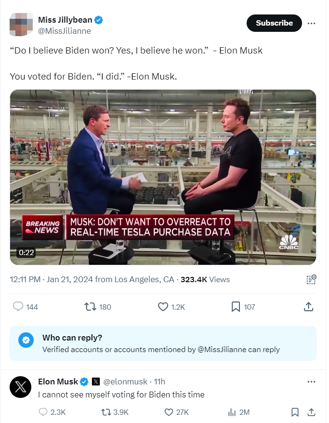Image resolution: width=329 pixels, height=423 pixels.
Task: Share Elon Musk's reply
Action: click(311, 412)
